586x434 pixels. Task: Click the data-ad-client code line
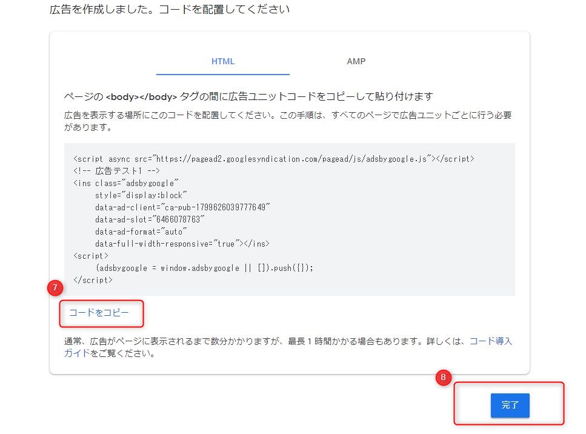[182, 207]
